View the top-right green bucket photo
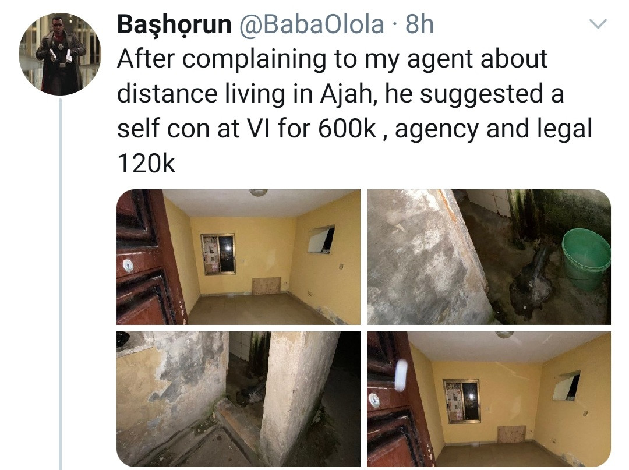This screenshot has width=629, height=470. pyautogui.click(x=489, y=257)
